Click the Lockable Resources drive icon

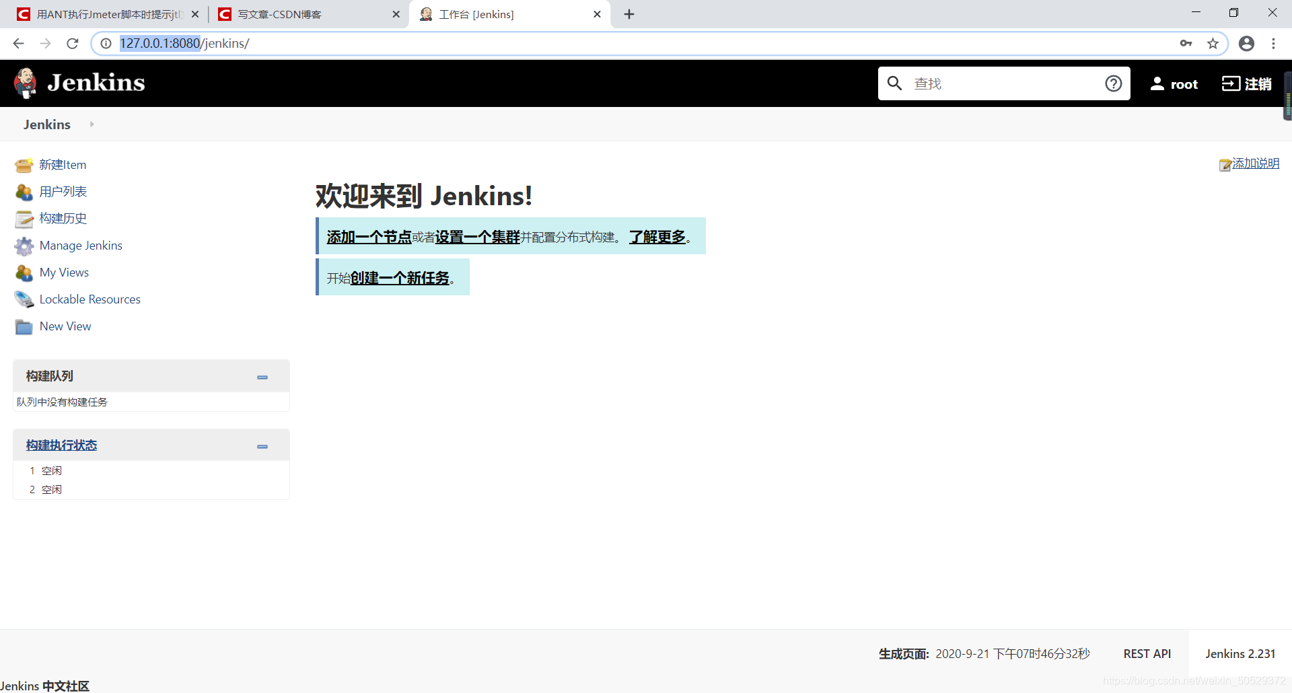click(x=24, y=299)
